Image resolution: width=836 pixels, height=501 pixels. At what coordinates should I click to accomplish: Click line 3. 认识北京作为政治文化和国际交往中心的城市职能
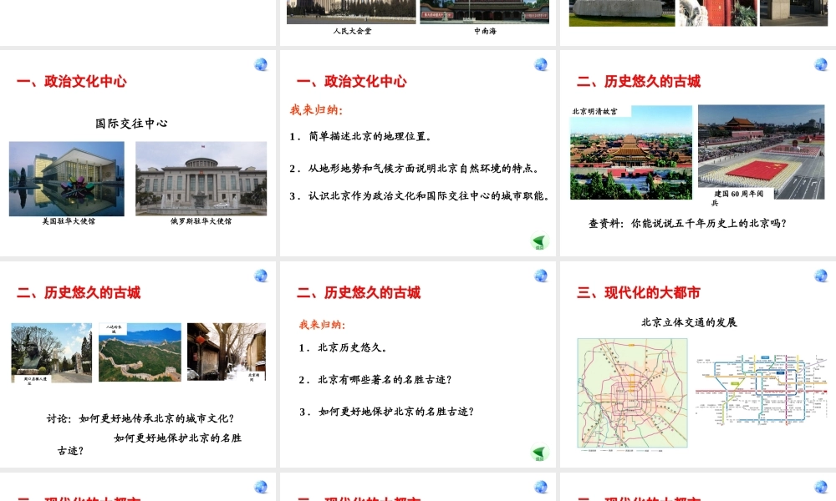[x=420, y=196]
